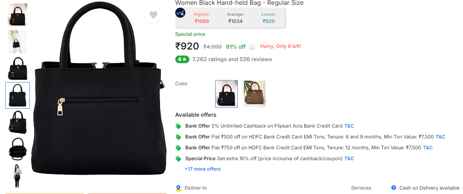The width and height of the screenshot is (463, 194).
Task: Open the price tracker graph icon
Action: pyautogui.click(x=180, y=12)
